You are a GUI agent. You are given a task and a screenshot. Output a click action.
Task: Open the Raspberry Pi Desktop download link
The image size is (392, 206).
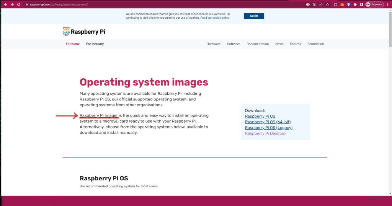265,133
